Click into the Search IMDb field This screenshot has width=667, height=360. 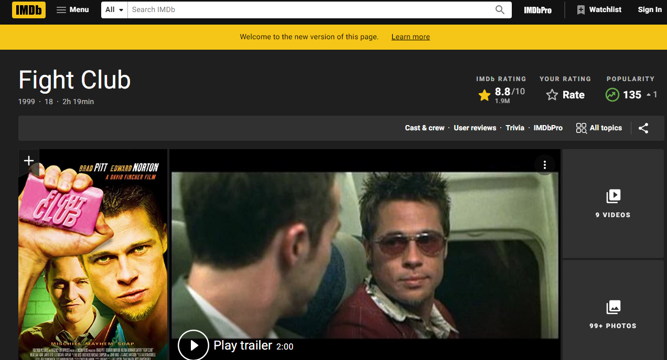coord(309,9)
